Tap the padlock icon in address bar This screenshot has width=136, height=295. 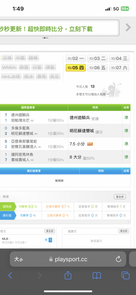click(51, 259)
